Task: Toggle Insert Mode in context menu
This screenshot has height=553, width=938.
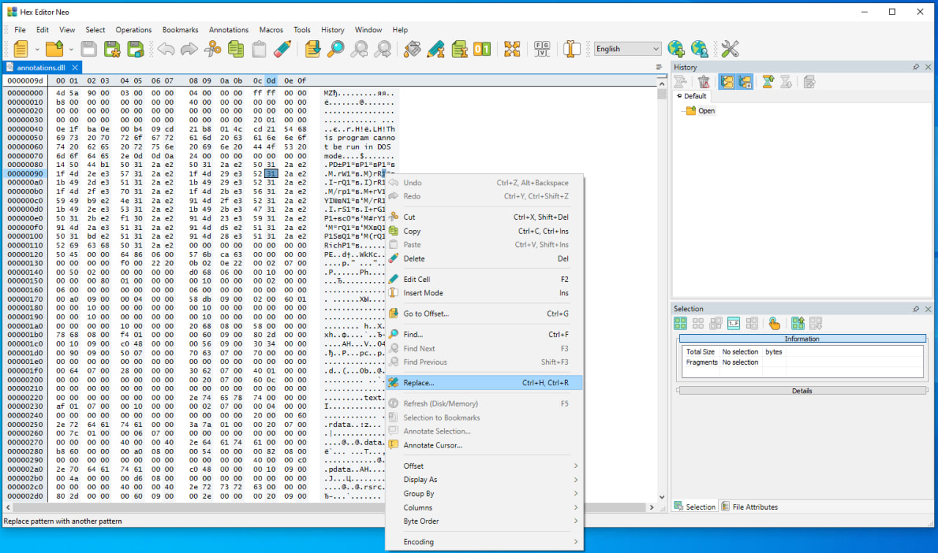Action: pos(423,293)
